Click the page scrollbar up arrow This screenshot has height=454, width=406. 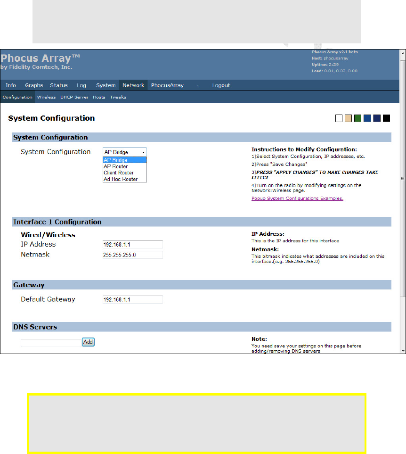pos(403,54)
